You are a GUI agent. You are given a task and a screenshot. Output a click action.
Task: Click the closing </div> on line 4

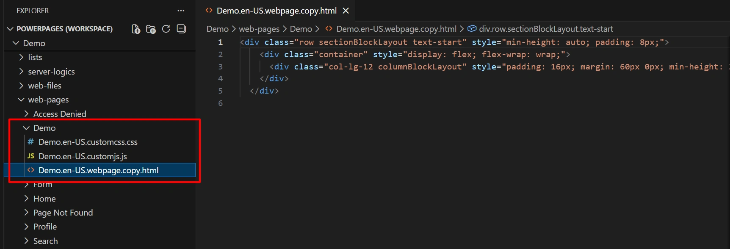(x=274, y=79)
